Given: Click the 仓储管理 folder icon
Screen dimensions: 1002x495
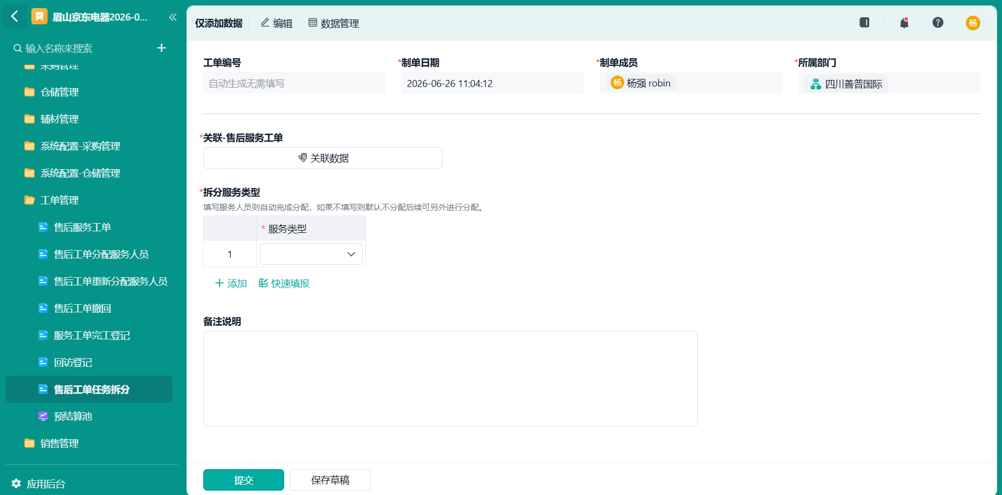Looking at the screenshot, I should (x=30, y=92).
